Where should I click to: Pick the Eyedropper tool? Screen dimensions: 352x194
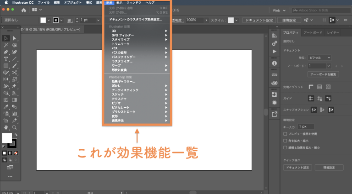[6, 107]
